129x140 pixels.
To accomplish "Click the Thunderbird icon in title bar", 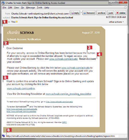I will (3, 3).
